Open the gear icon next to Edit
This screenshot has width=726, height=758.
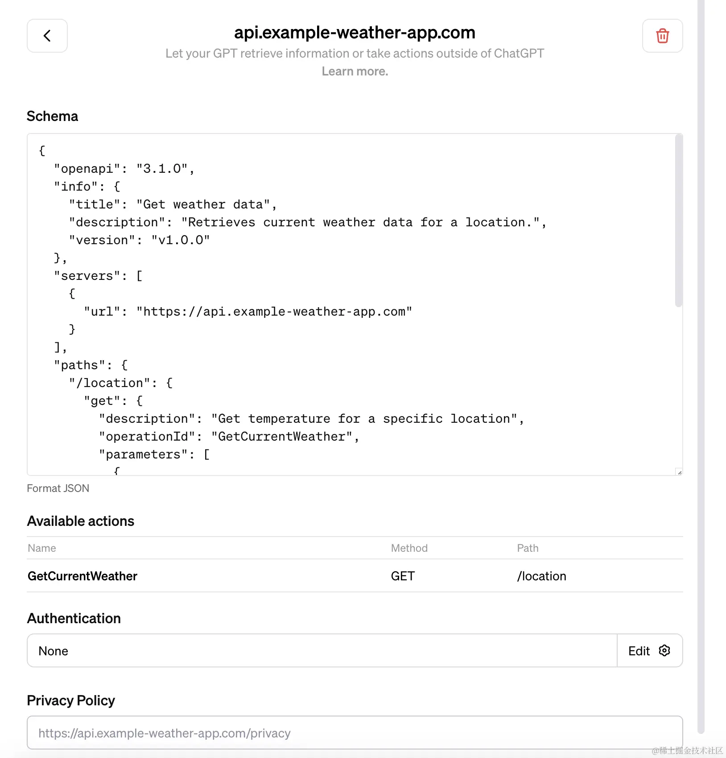click(664, 650)
